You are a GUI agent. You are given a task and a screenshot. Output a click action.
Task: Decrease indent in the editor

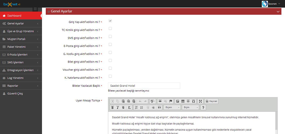[x=148, y=108]
